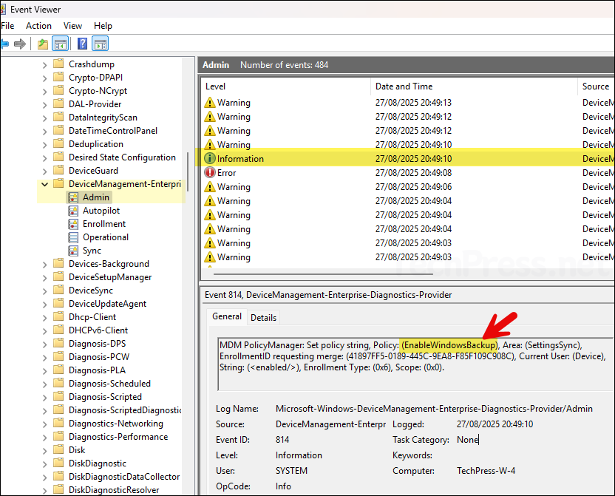Click the Crashdump folder icon
The height and width of the screenshot is (496, 615).
[58, 64]
